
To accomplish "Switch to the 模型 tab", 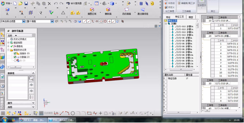I will click(191, 17).
